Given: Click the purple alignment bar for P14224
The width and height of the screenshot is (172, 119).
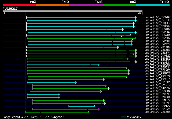Looking at the screenshot, I should [66, 109].
